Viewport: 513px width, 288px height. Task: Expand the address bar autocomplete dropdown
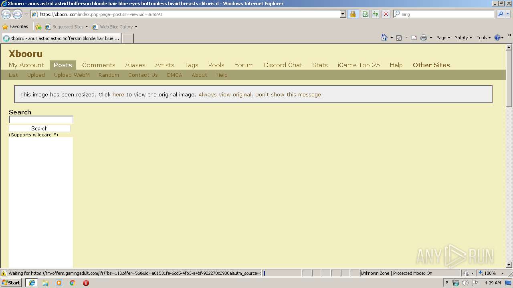(343, 14)
